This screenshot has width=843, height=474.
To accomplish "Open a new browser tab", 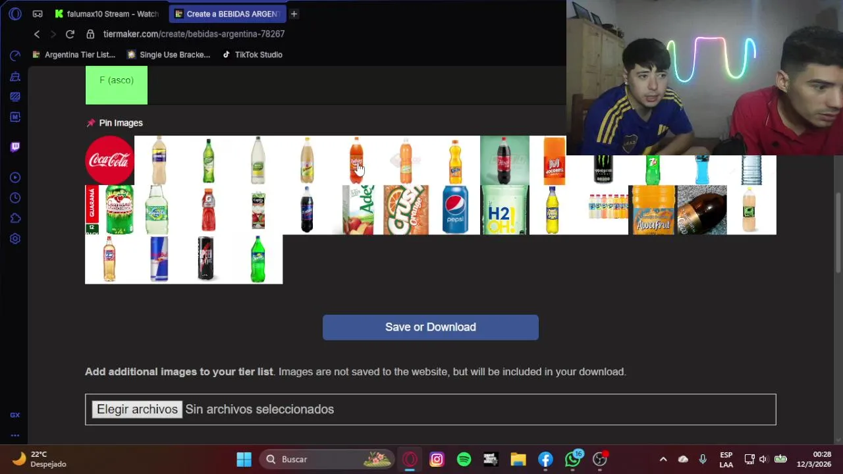I will coord(294,14).
